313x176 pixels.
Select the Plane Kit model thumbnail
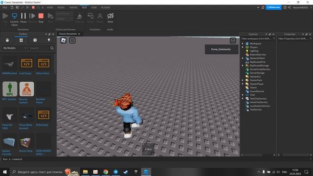10,115
